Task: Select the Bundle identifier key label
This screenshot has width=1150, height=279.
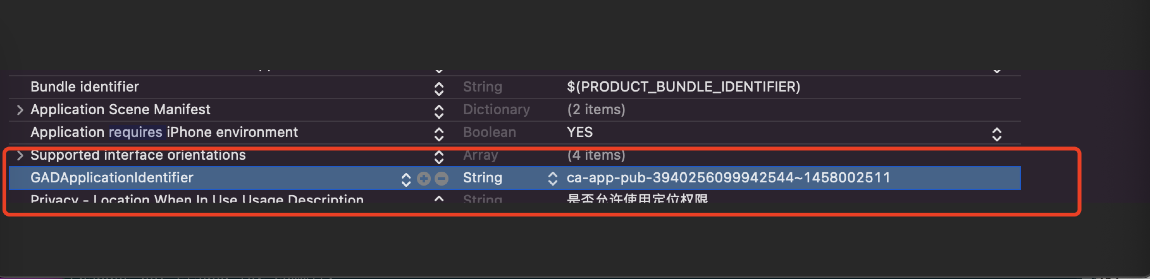Action: click(x=84, y=87)
